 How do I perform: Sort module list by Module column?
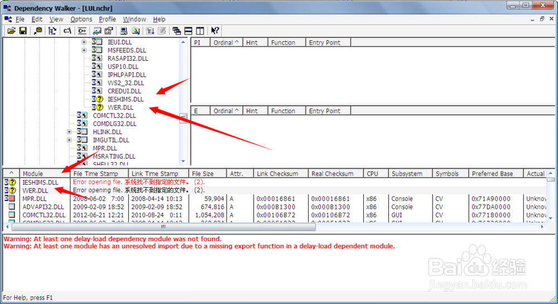click(45, 174)
